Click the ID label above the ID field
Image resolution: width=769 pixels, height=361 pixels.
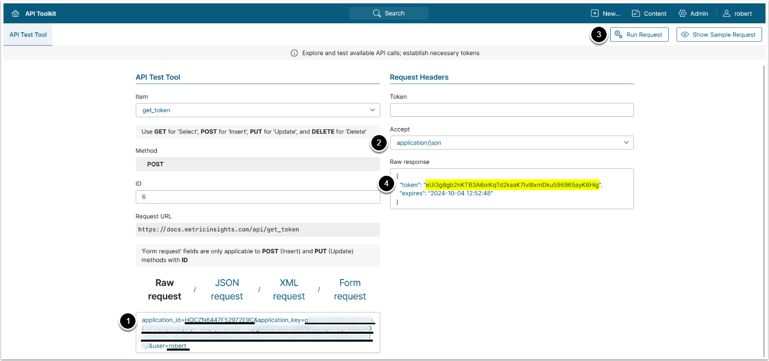point(139,184)
